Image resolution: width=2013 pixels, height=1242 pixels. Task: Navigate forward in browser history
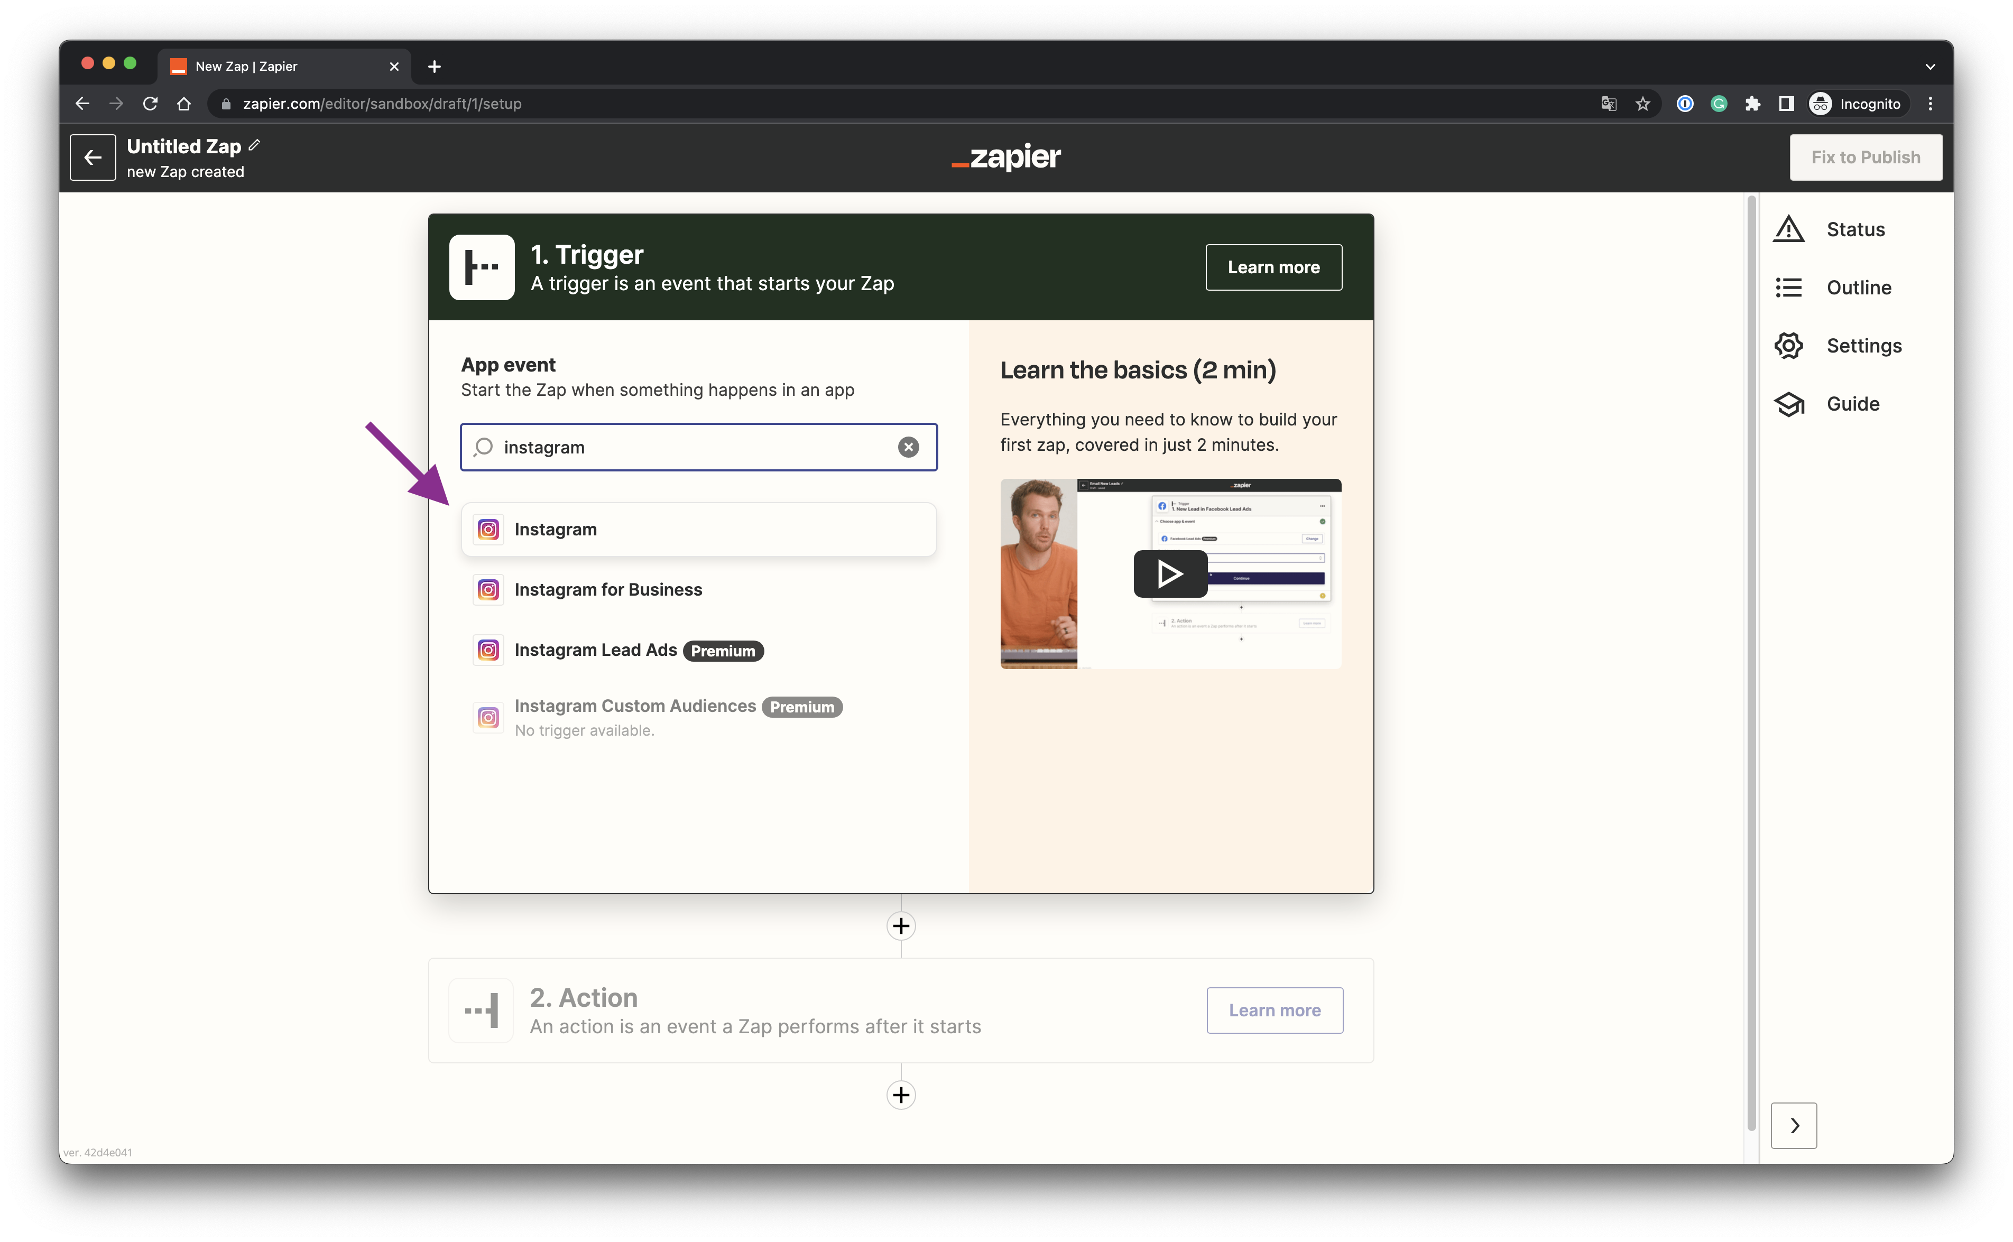coord(116,104)
